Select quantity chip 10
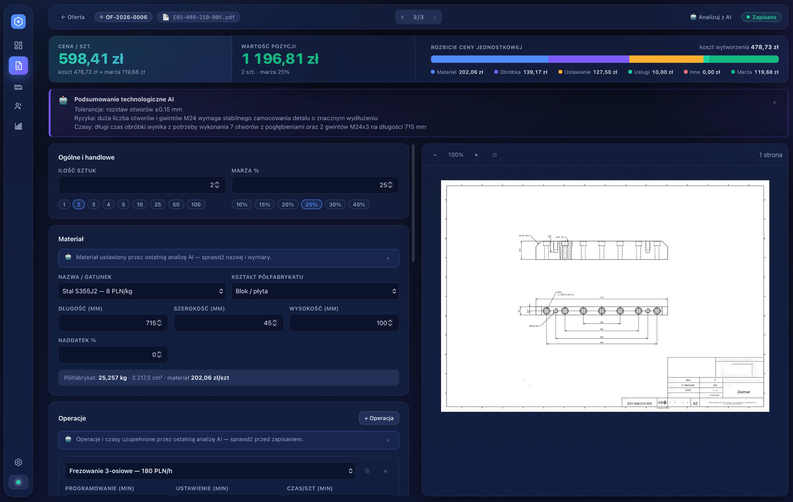This screenshot has height=502, width=793. (x=140, y=204)
